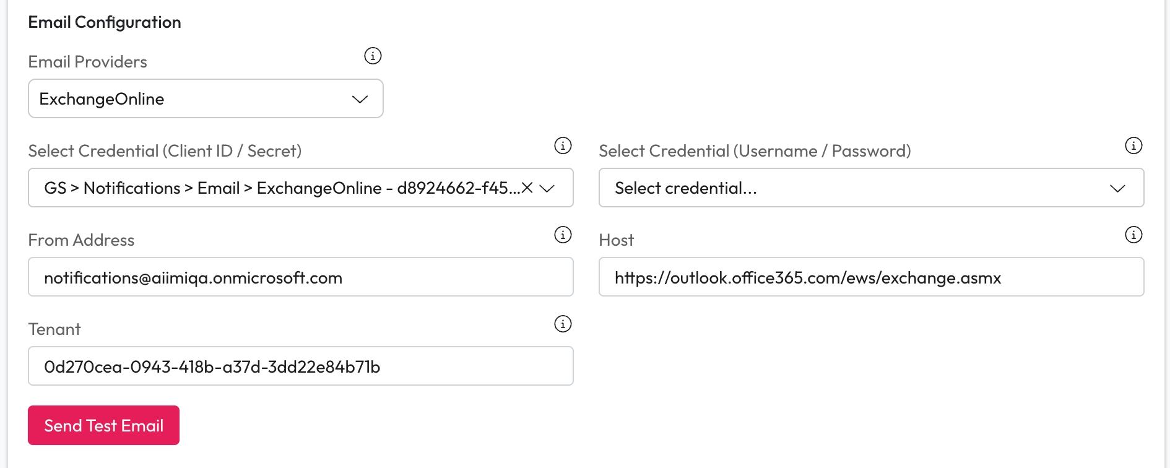The height and width of the screenshot is (468, 1170).
Task: Click the 'Email Providers' field label
Action: pyautogui.click(x=88, y=62)
